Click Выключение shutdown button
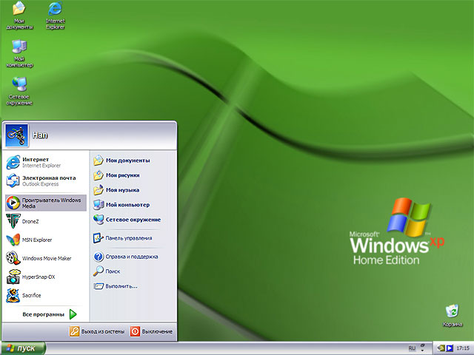 point(151,332)
